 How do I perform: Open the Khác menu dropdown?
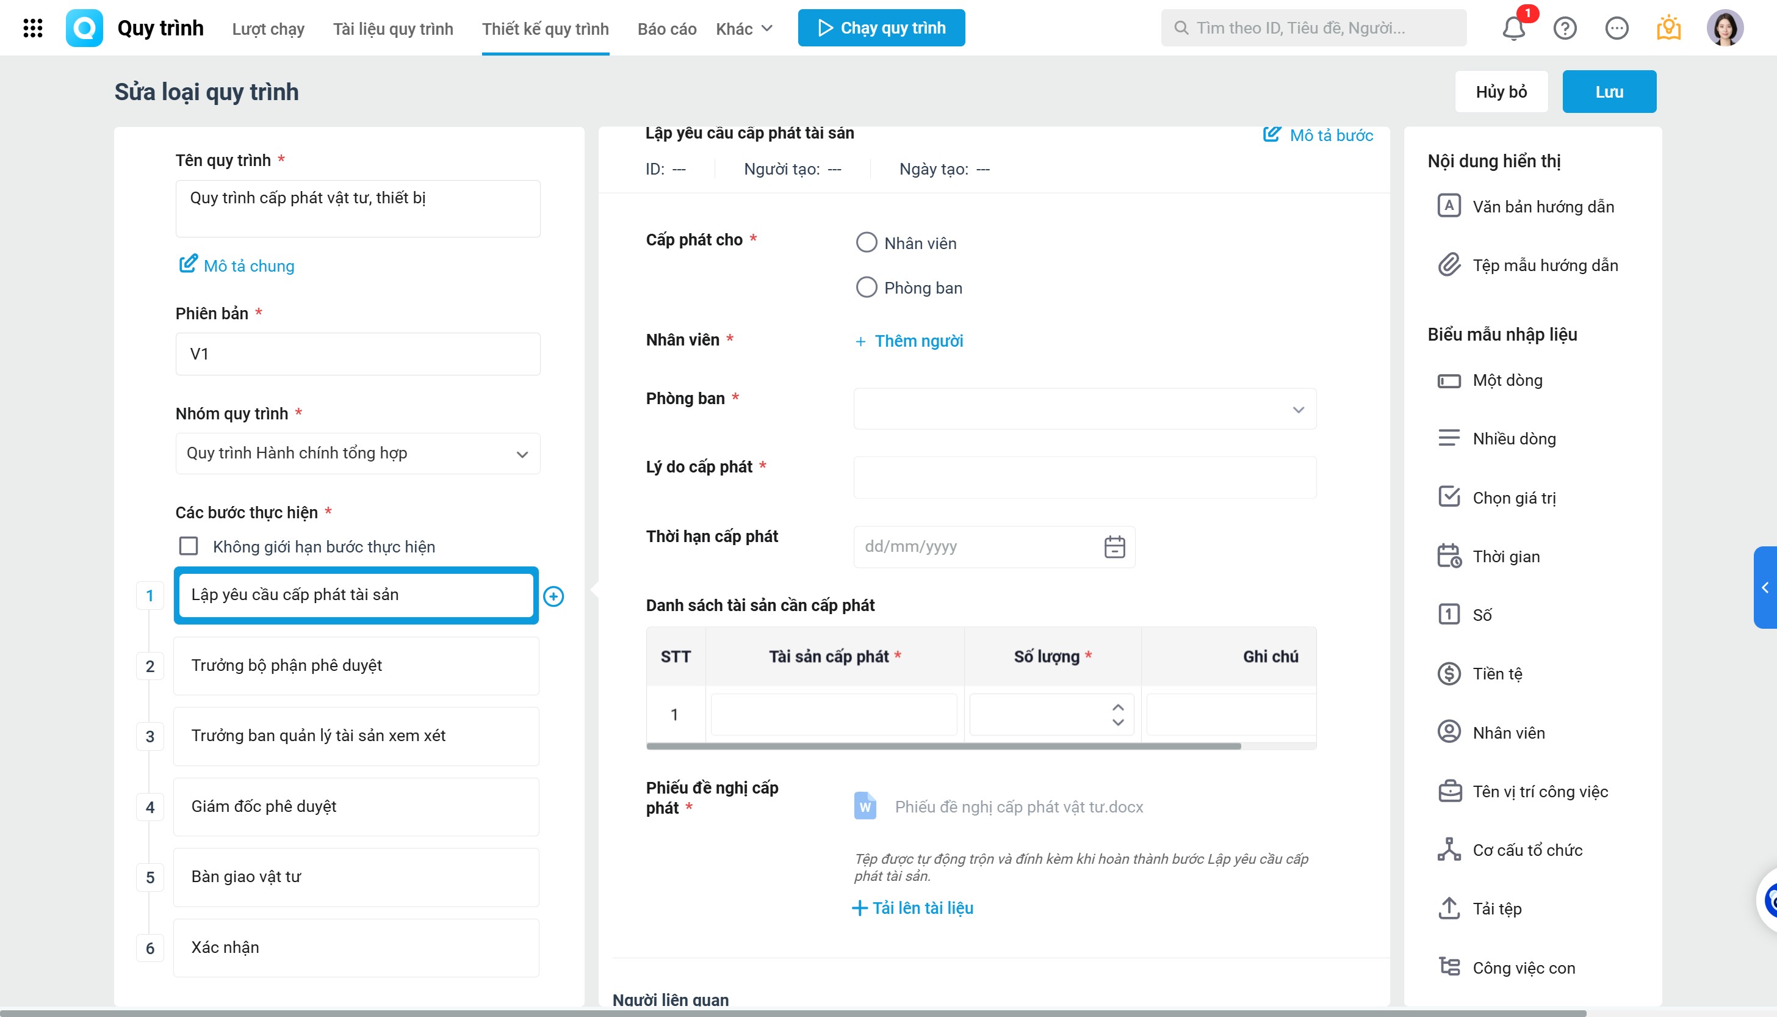coord(744,29)
